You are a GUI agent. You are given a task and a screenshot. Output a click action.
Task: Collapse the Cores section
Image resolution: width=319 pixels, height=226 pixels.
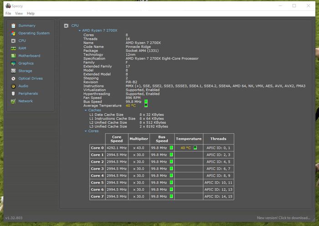[86, 131]
